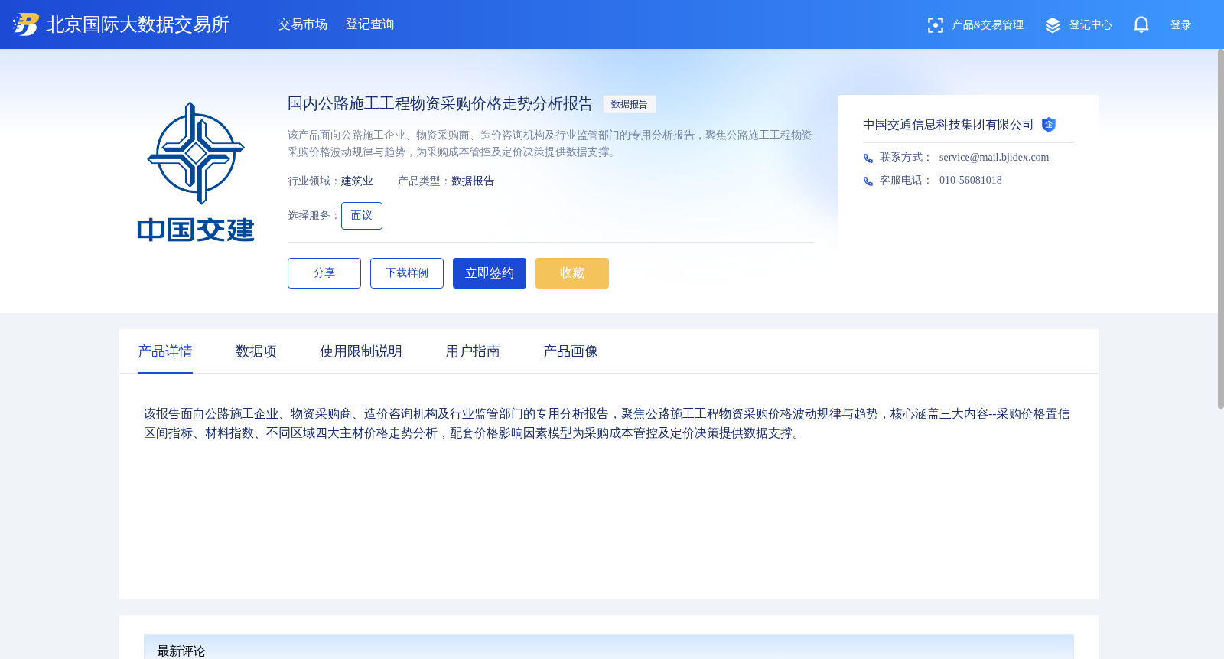Switch to the 数据项 tab
Image resolution: width=1224 pixels, height=659 pixels.
click(256, 351)
